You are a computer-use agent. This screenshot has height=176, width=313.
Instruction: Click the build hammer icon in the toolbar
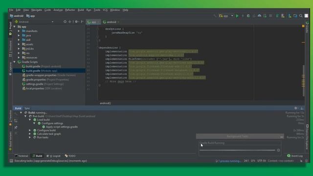click(215, 16)
